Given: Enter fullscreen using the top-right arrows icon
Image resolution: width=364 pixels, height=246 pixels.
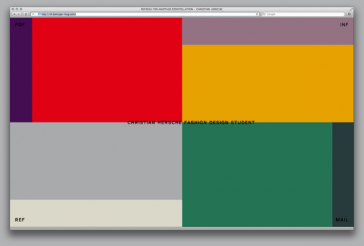Looking at the screenshot, I should tap(351, 9).
